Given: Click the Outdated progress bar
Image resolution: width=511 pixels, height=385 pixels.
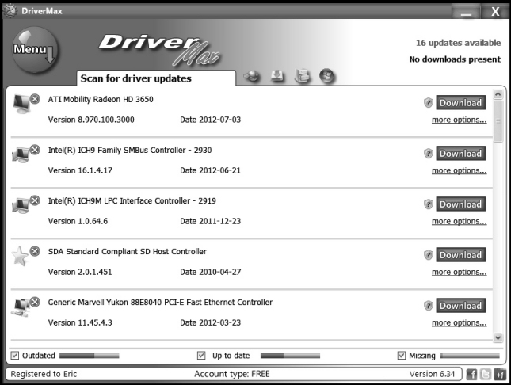Looking at the screenshot, I should click(90, 356).
